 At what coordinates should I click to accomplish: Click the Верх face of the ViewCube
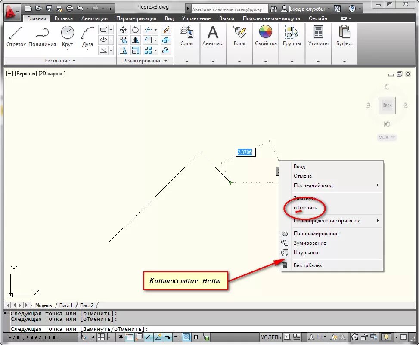387,105
